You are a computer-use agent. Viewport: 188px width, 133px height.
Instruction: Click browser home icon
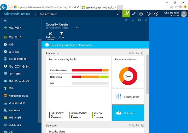[x=172, y=7]
